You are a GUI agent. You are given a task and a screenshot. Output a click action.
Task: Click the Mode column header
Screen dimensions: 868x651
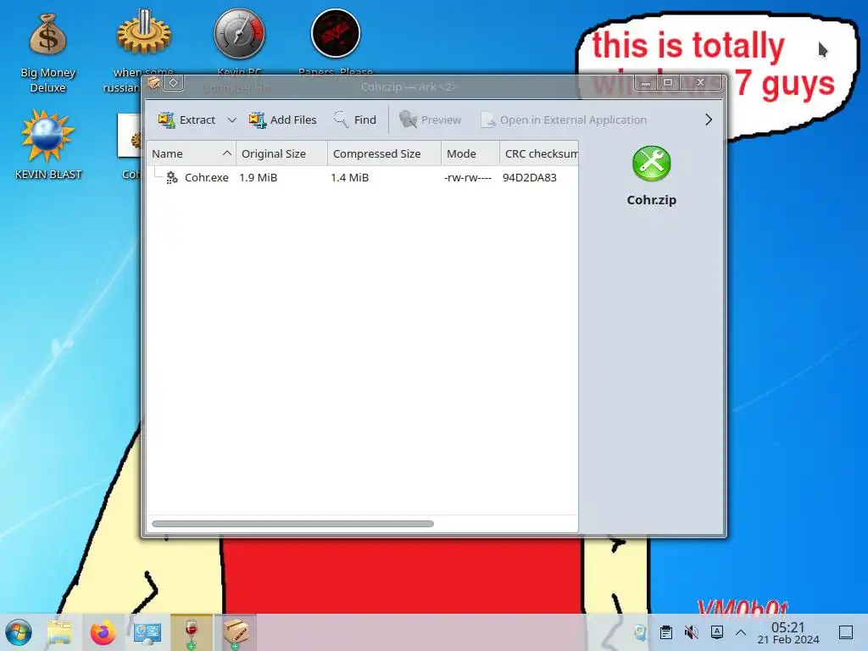click(x=470, y=153)
